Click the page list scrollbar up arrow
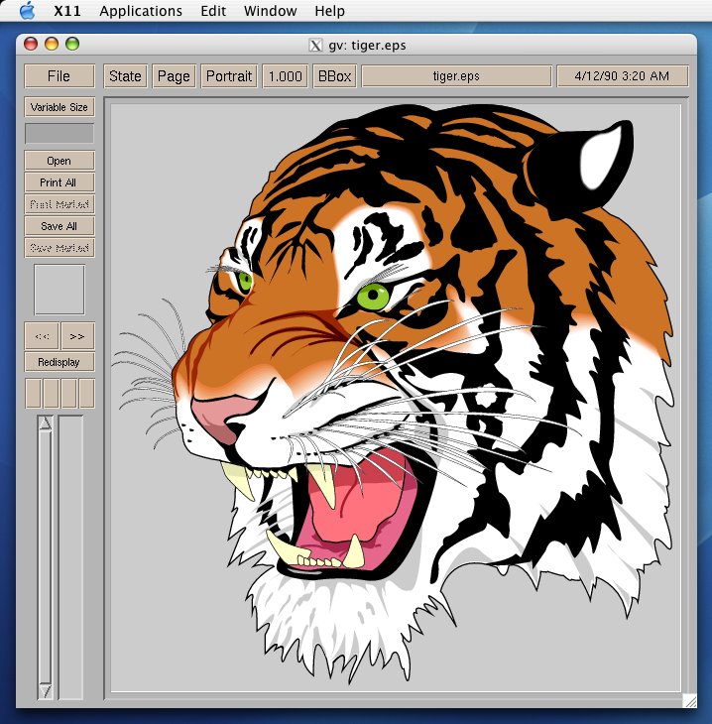 pos(45,422)
